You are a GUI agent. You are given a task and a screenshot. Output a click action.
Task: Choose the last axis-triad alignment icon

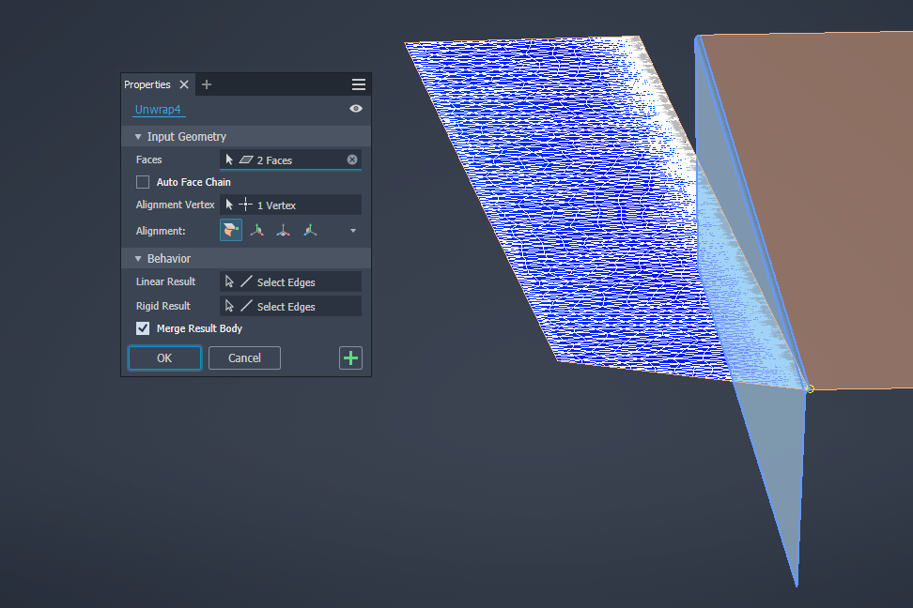[x=309, y=230]
